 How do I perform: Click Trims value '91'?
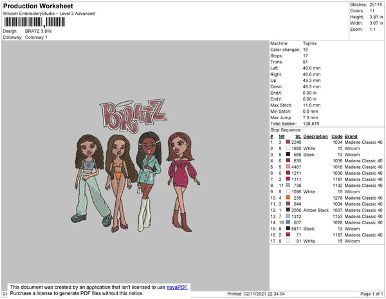click(305, 62)
